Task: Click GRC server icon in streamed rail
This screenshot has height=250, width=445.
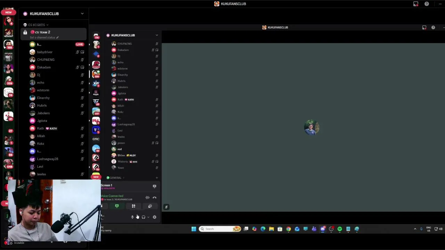Action: tap(96, 139)
